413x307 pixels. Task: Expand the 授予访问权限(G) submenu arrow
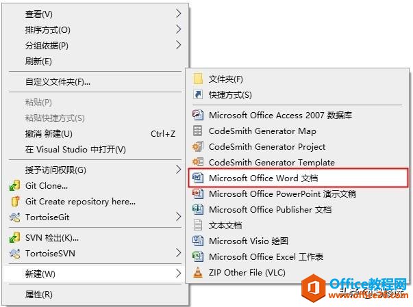179,170
